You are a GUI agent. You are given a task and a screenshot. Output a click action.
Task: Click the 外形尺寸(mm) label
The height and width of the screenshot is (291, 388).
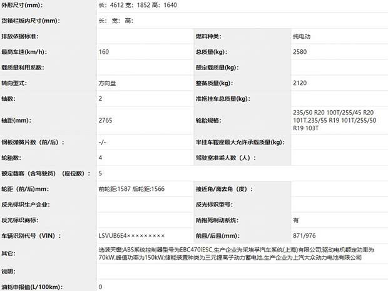pos(22,5)
